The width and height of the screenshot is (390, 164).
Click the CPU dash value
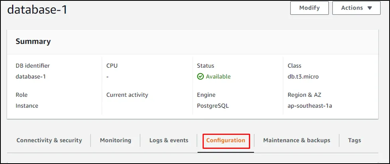coord(108,76)
